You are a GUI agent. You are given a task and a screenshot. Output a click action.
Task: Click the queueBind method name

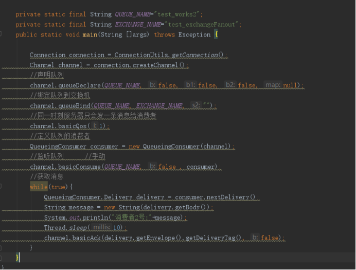(x=74, y=106)
